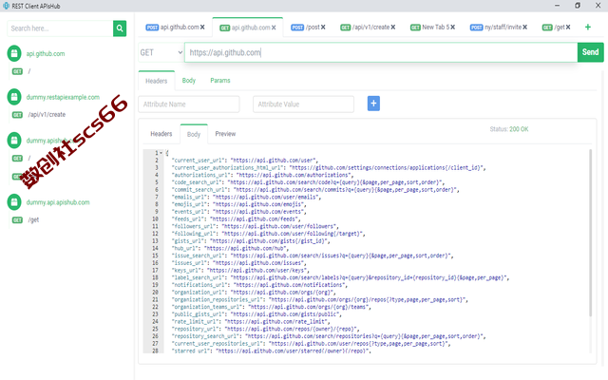Click the "rate_limit_url" line in the response
This screenshot has width=608, height=380.
coord(251,321)
